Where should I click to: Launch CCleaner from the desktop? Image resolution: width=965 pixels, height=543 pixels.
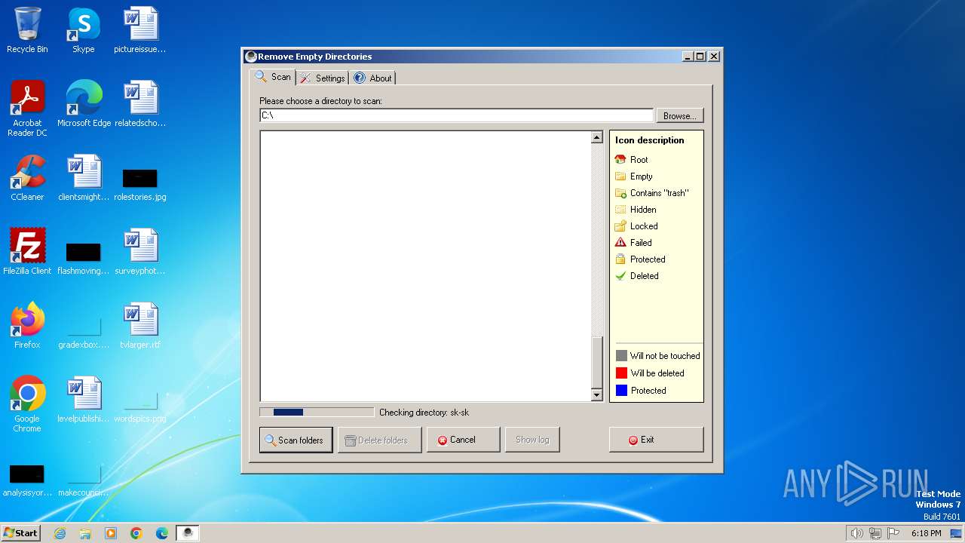click(27, 178)
